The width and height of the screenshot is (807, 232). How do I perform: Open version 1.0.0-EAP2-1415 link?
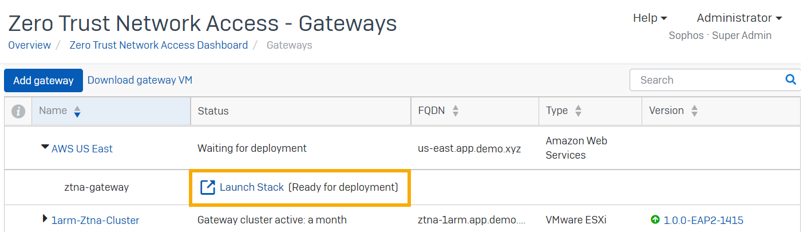703,220
